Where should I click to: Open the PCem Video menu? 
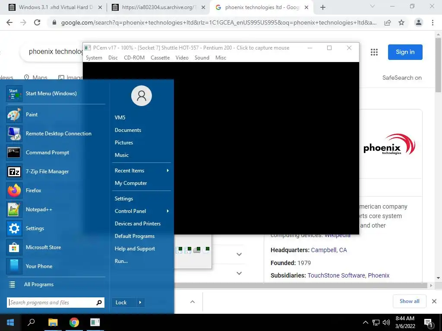tap(182, 58)
